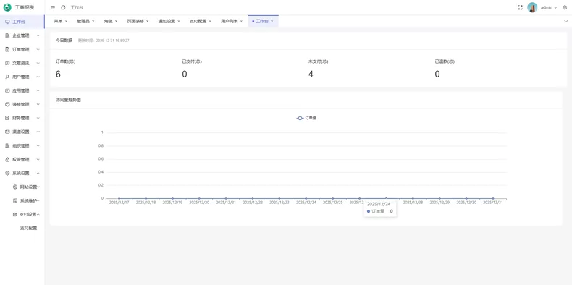Switch to the 角色 tab

coord(108,21)
